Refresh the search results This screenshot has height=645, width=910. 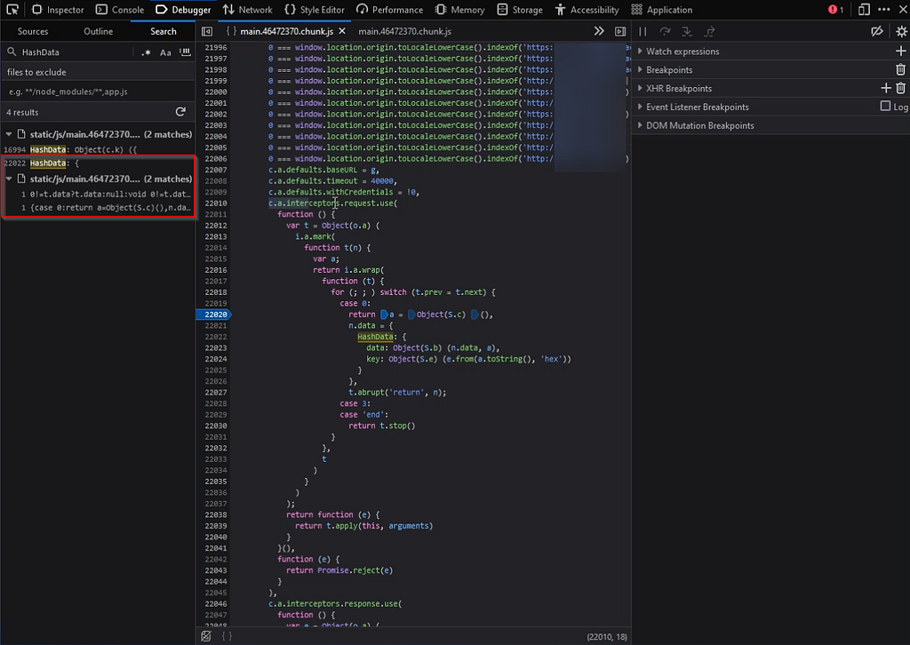click(x=180, y=111)
